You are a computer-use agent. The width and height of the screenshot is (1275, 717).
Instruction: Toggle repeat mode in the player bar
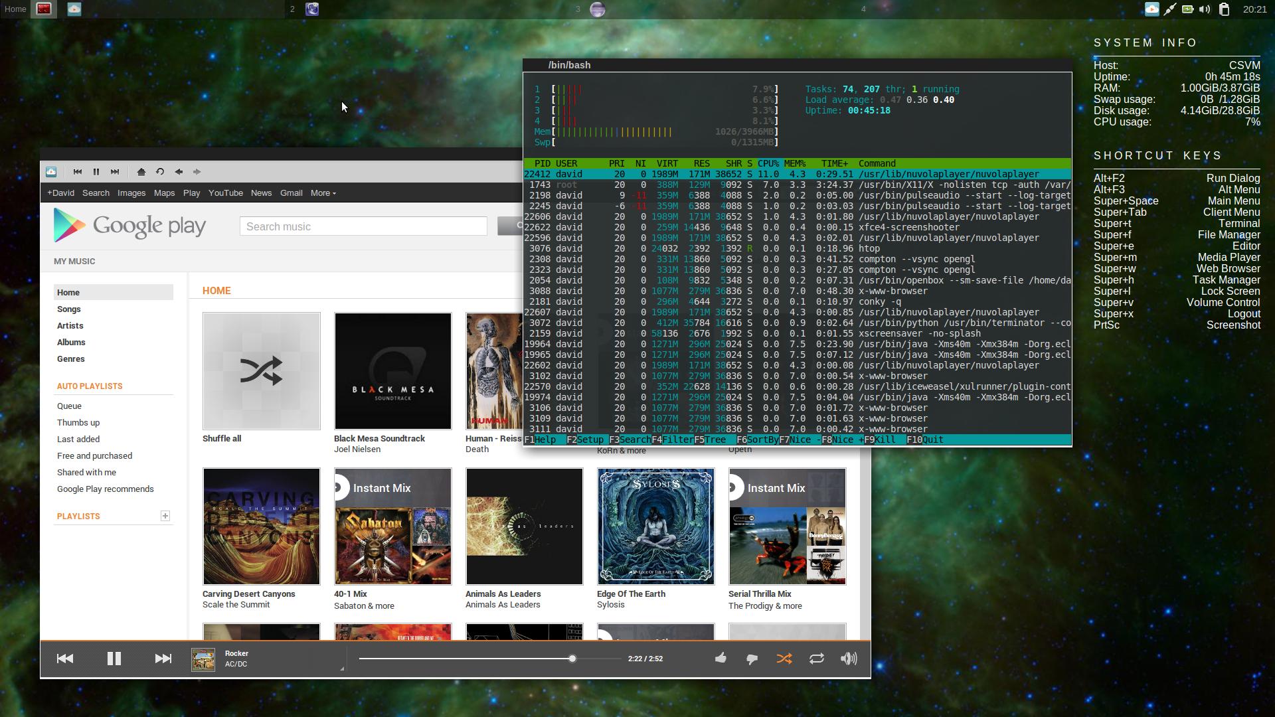coord(817,659)
